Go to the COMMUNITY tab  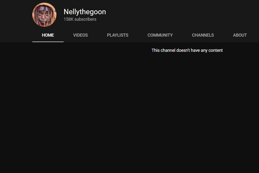pyautogui.click(x=160, y=35)
